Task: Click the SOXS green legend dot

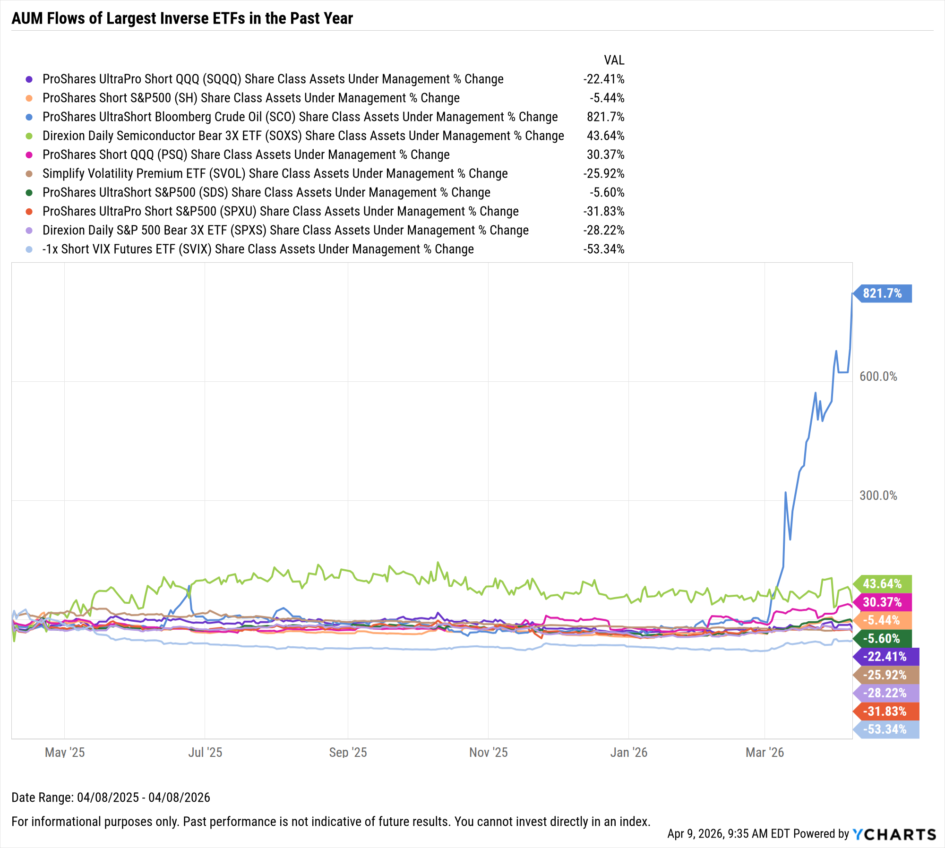Action: pos(29,136)
